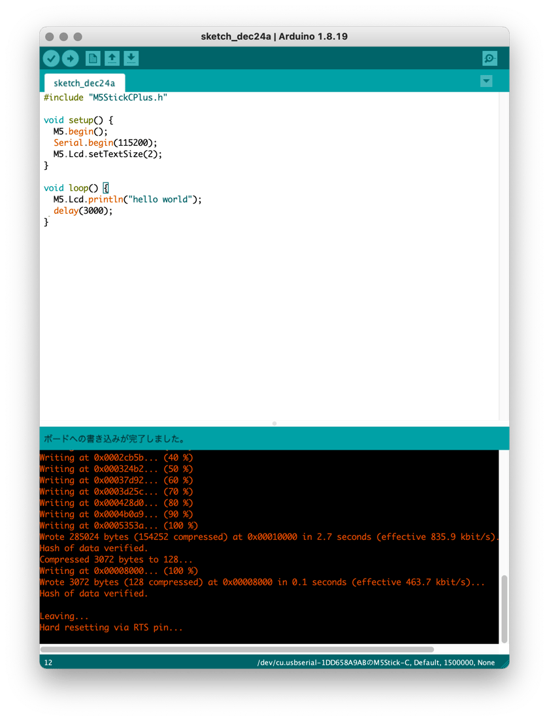The width and height of the screenshot is (549, 721).
Task: Click the 'Hard resetting via RTS pin' console line
Action: pos(111,628)
